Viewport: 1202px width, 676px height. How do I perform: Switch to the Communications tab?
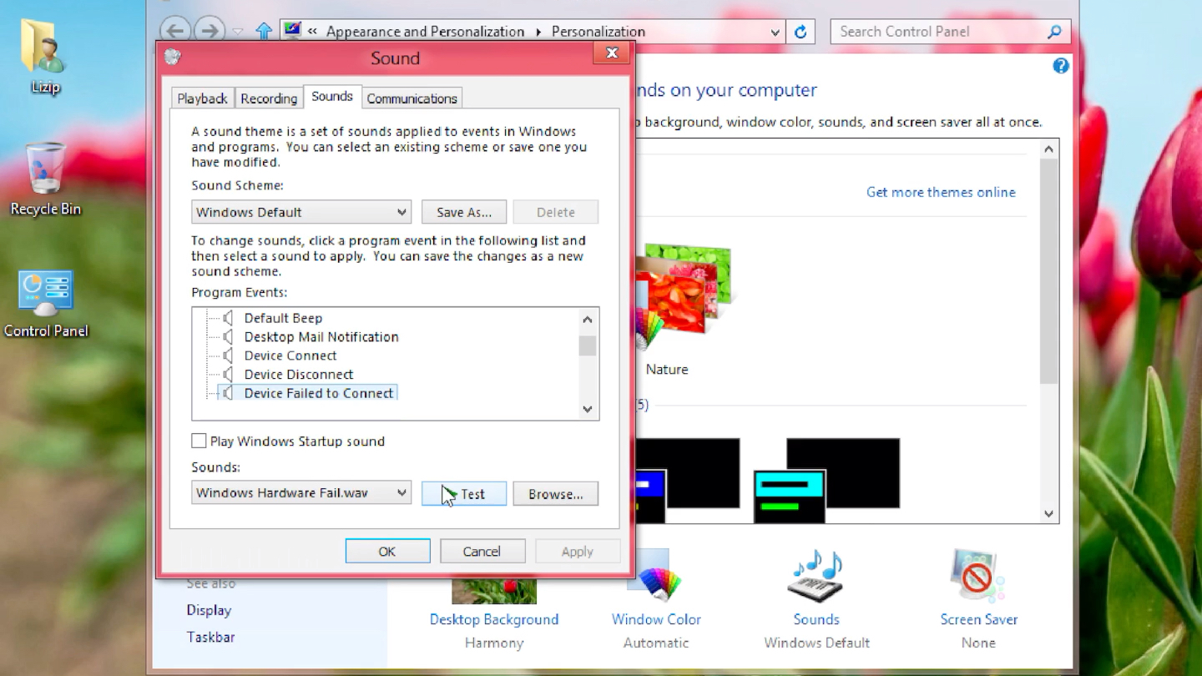pyautogui.click(x=412, y=98)
